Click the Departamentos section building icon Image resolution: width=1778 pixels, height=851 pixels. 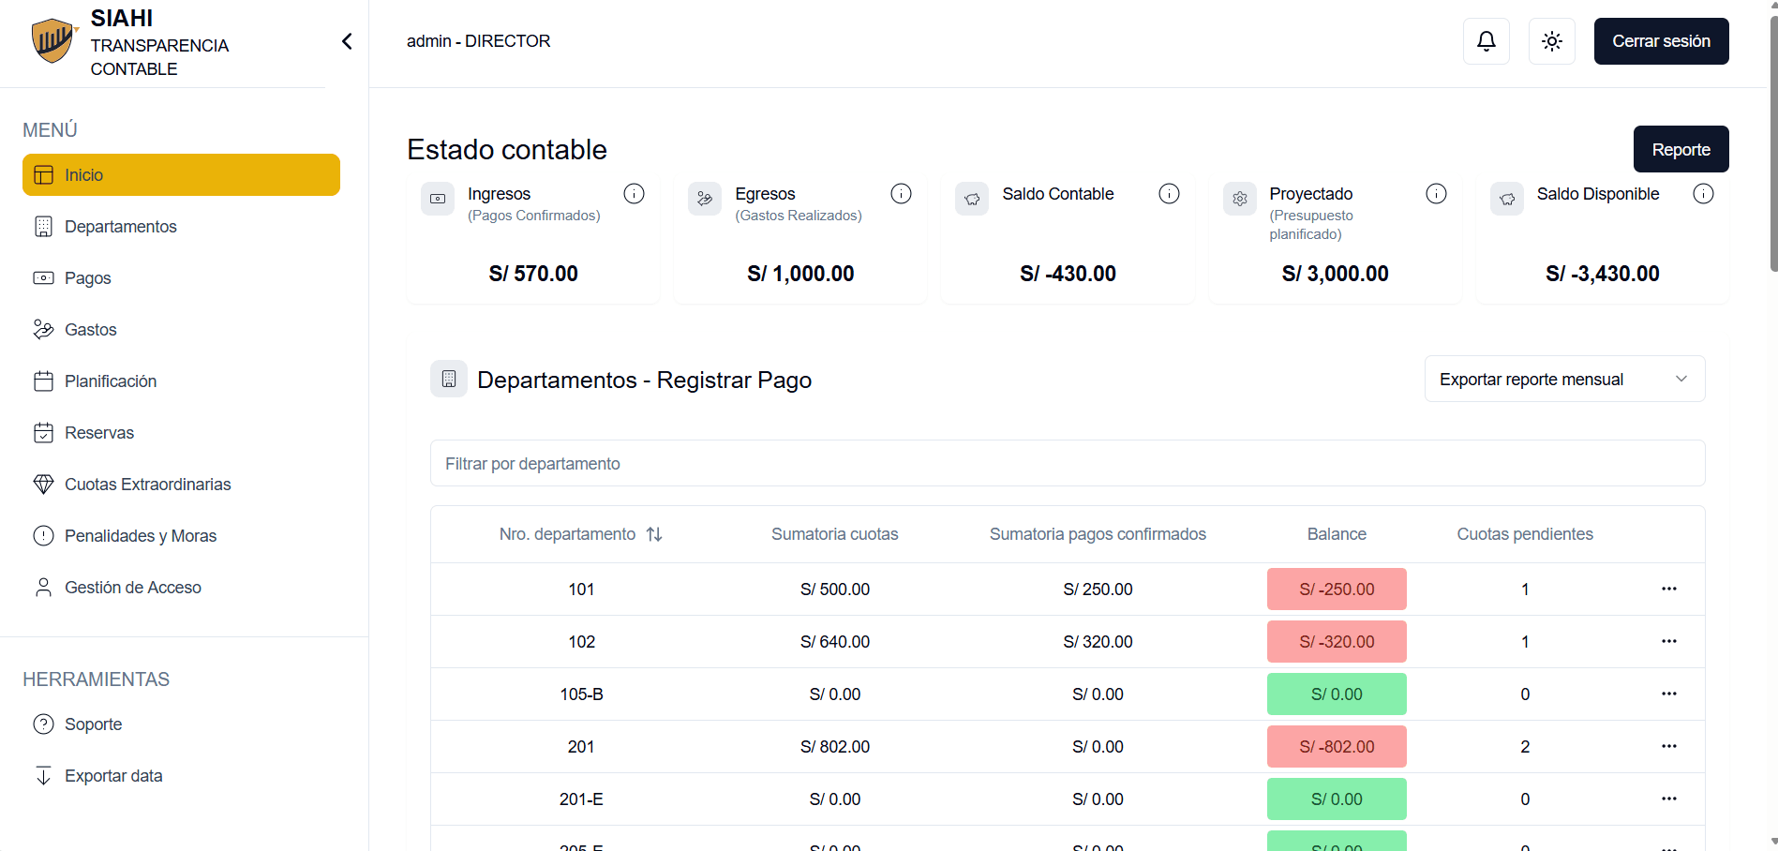coord(449,379)
